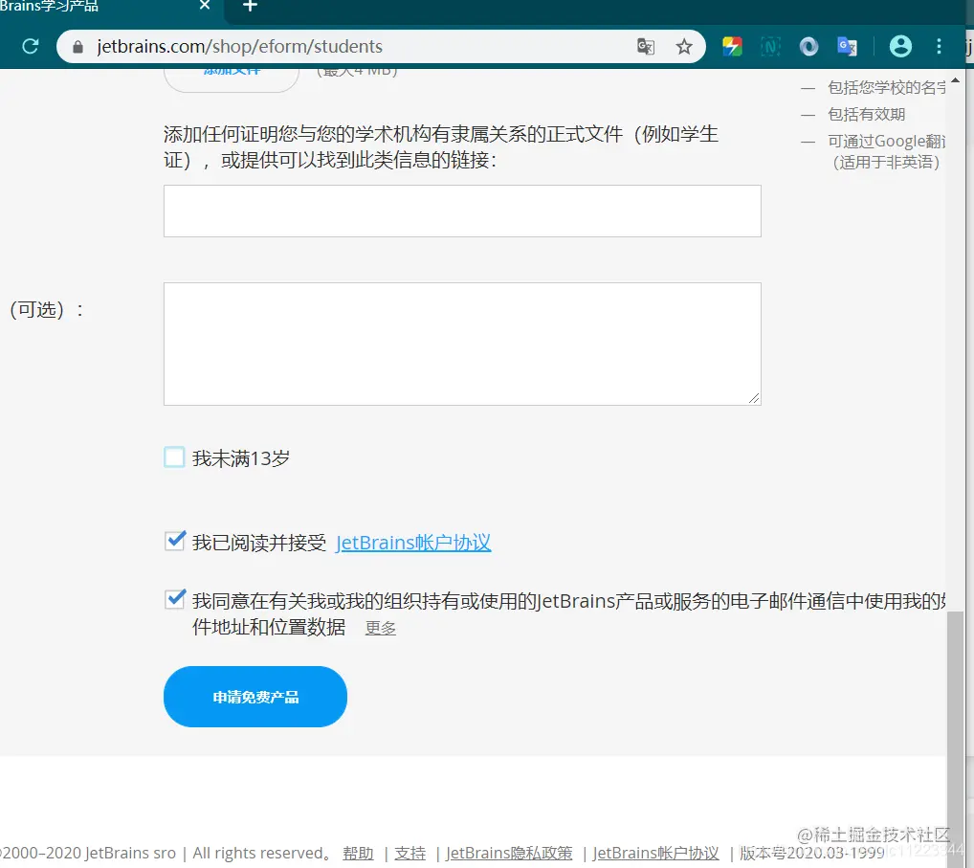Click inside the student ID proof input field
The height and width of the screenshot is (868, 974).
[x=461, y=211]
